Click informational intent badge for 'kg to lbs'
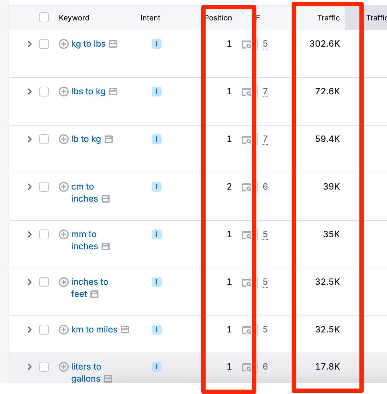The image size is (387, 394). [156, 44]
